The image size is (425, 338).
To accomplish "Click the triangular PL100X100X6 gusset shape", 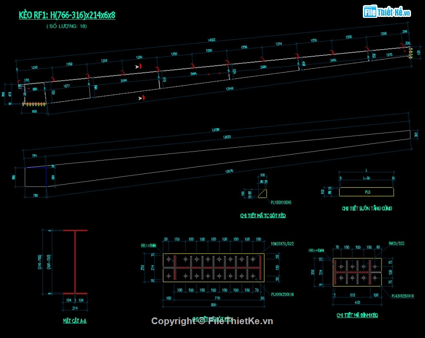I will point(263,194).
